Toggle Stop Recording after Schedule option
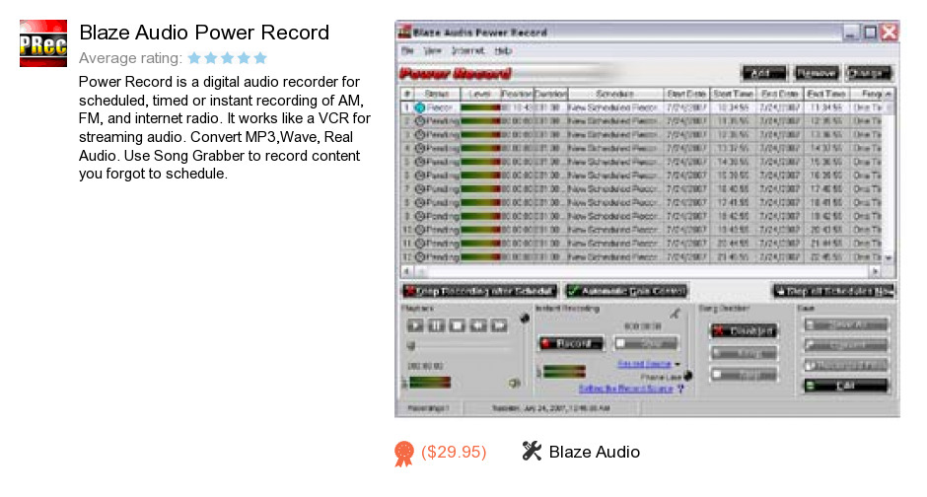This screenshot has width=927, height=497. coord(479,291)
